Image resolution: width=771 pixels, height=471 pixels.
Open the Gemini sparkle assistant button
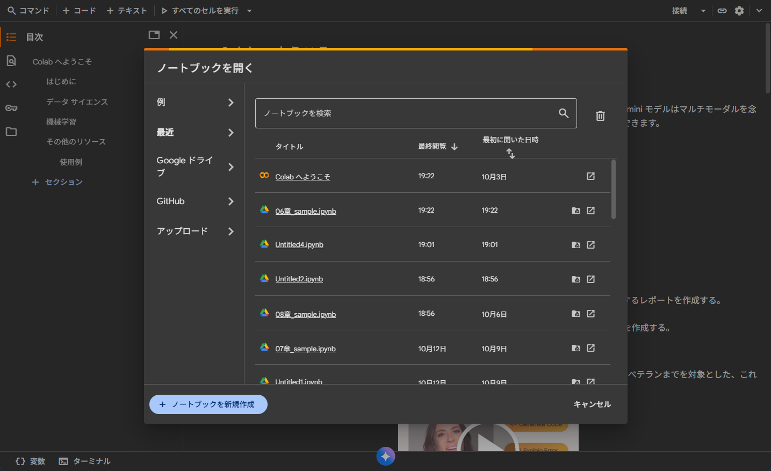(385, 456)
